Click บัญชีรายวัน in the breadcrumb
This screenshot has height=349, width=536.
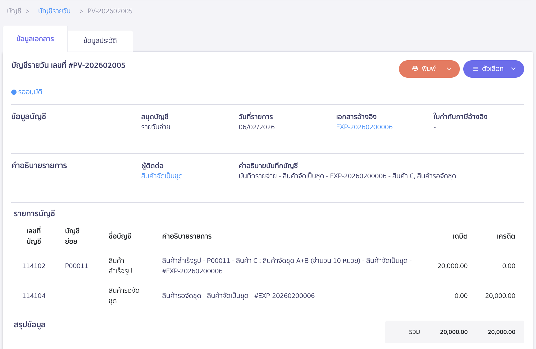coord(54,11)
